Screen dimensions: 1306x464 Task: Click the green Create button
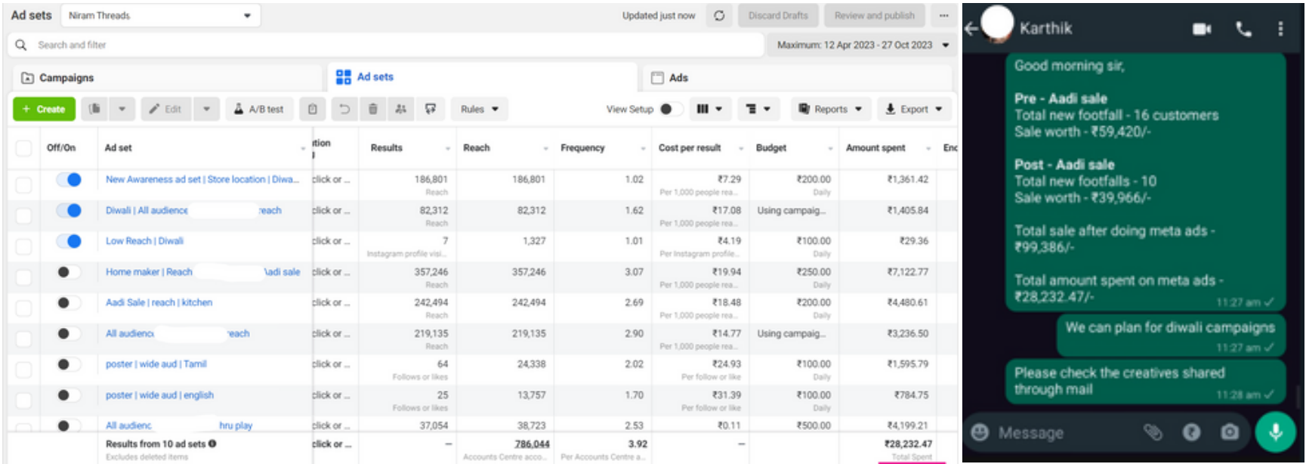pyautogui.click(x=44, y=109)
